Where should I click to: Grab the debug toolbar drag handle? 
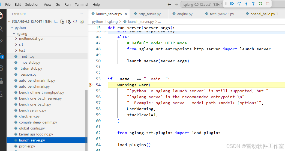point(226,4)
